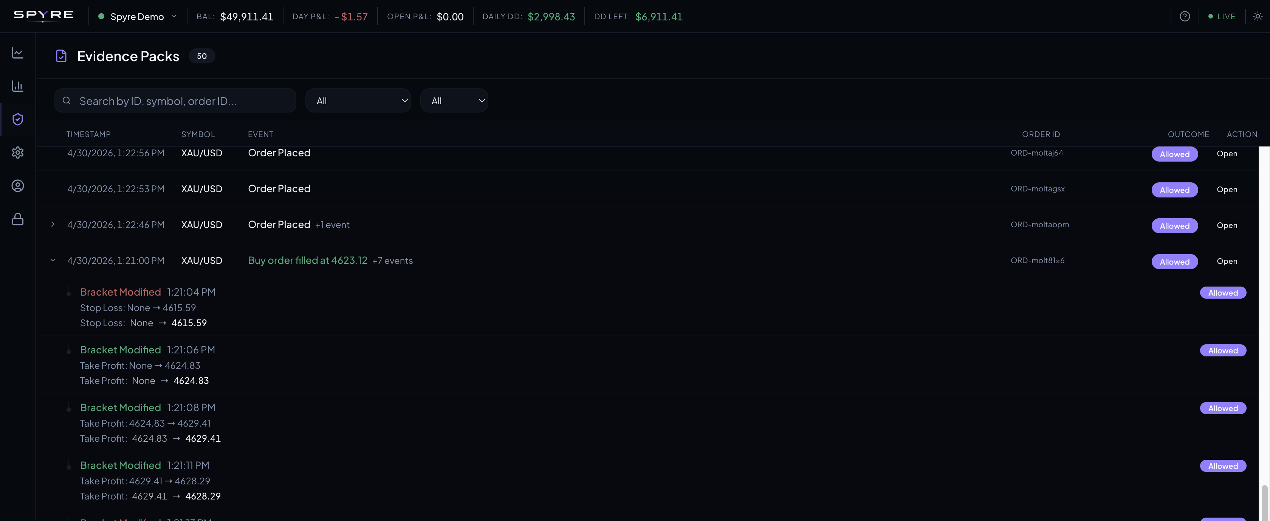Viewport: 1270px width, 521px height.
Task: Open the lock sidebar icon
Action: (18, 219)
